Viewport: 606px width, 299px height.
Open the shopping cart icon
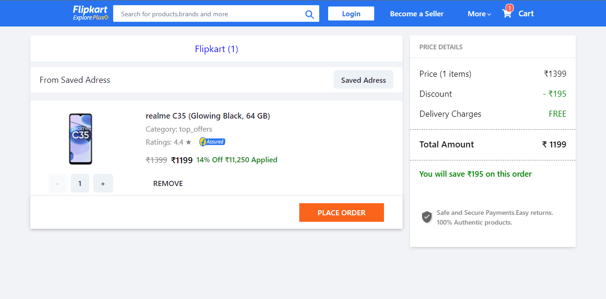[507, 13]
